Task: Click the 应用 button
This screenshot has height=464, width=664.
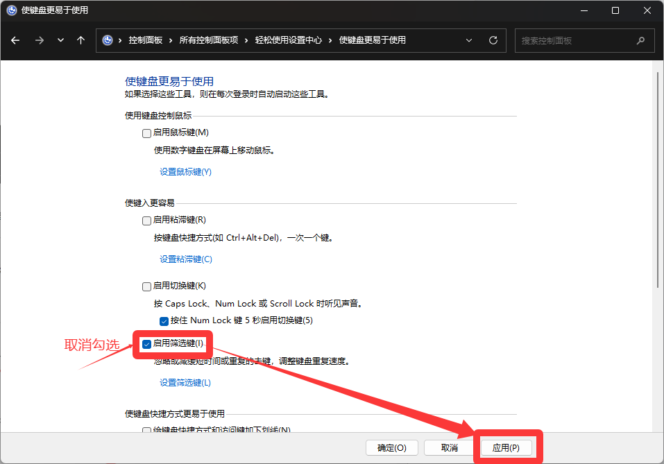Action: [506, 448]
